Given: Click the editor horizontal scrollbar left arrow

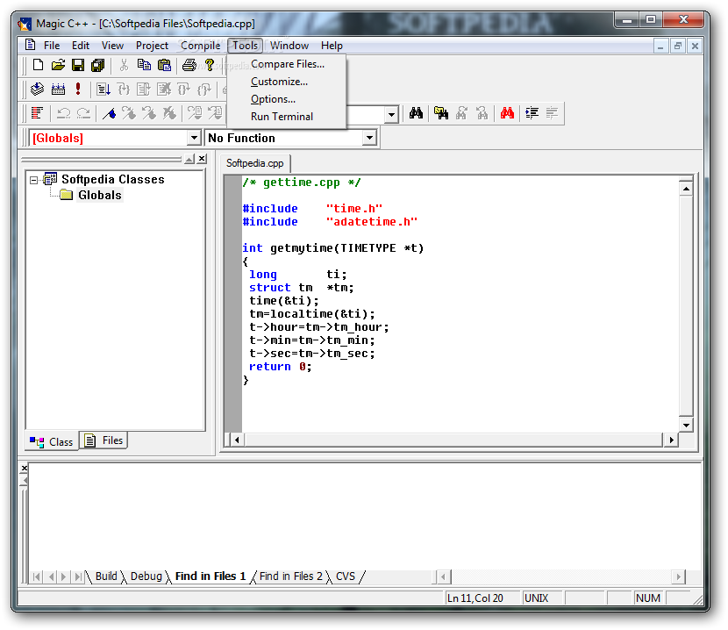Looking at the screenshot, I should (x=237, y=440).
